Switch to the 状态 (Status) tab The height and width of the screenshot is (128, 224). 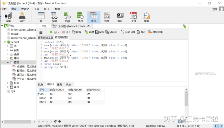coord(68,85)
